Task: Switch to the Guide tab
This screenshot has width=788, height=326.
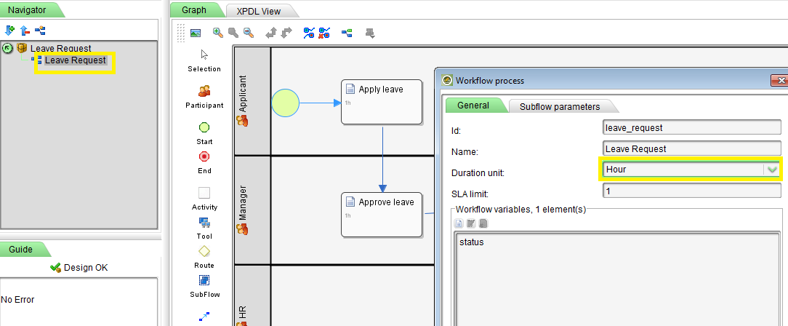Action: coord(20,249)
